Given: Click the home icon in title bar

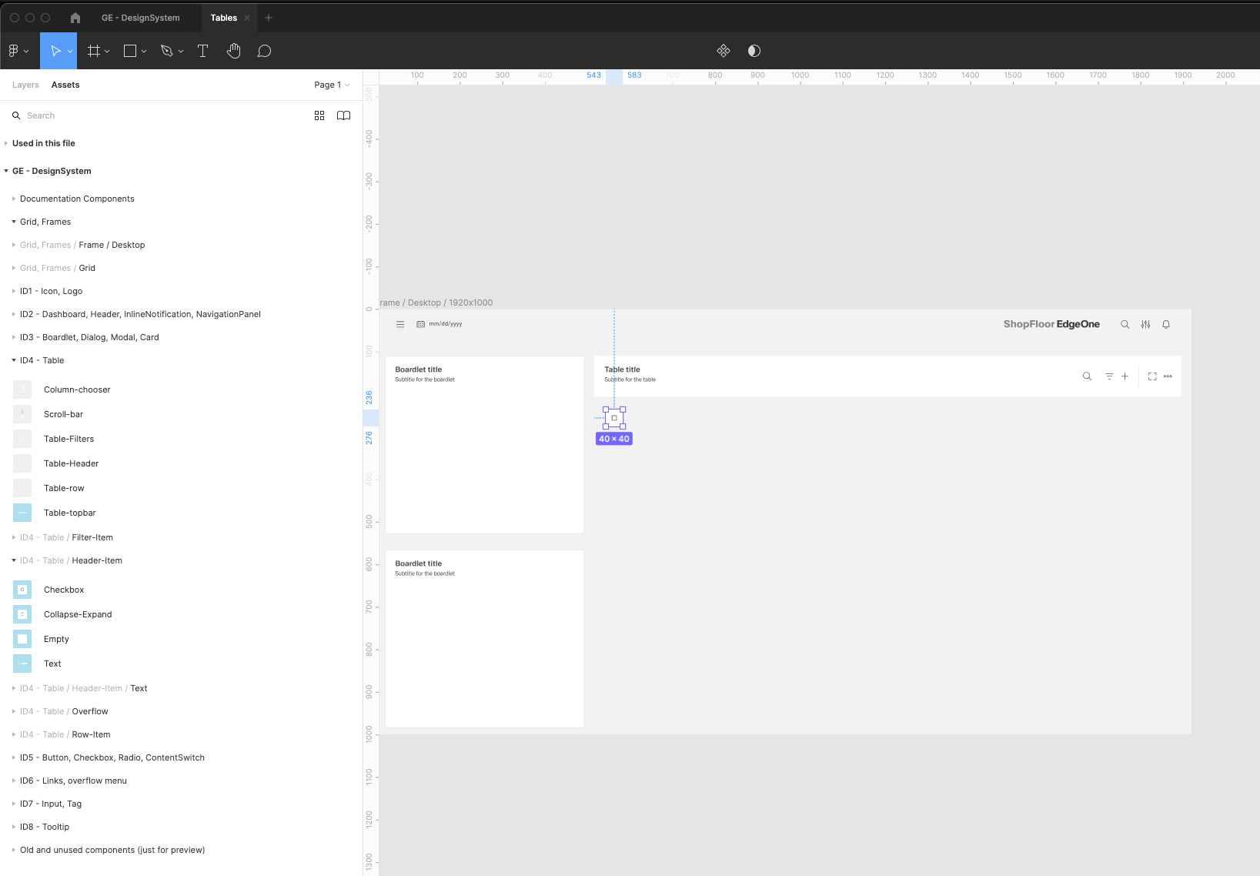Looking at the screenshot, I should pos(75,18).
